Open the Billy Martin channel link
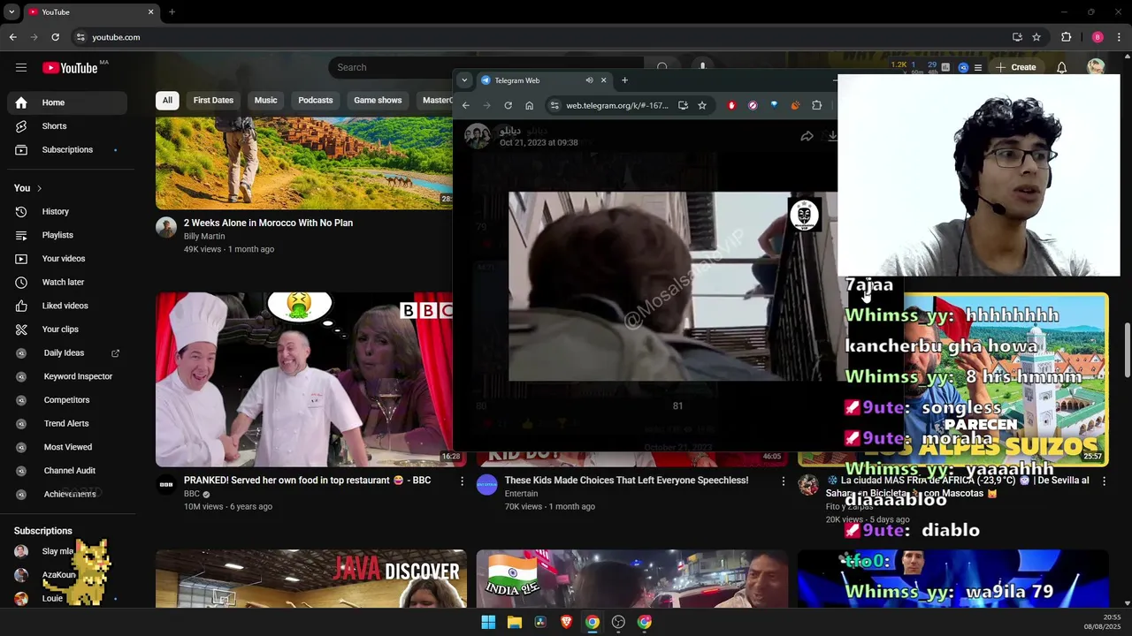 click(204, 237)
